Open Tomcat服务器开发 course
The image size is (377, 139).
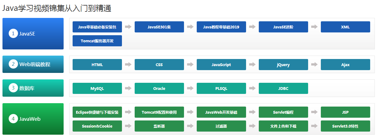coord(97,41)
